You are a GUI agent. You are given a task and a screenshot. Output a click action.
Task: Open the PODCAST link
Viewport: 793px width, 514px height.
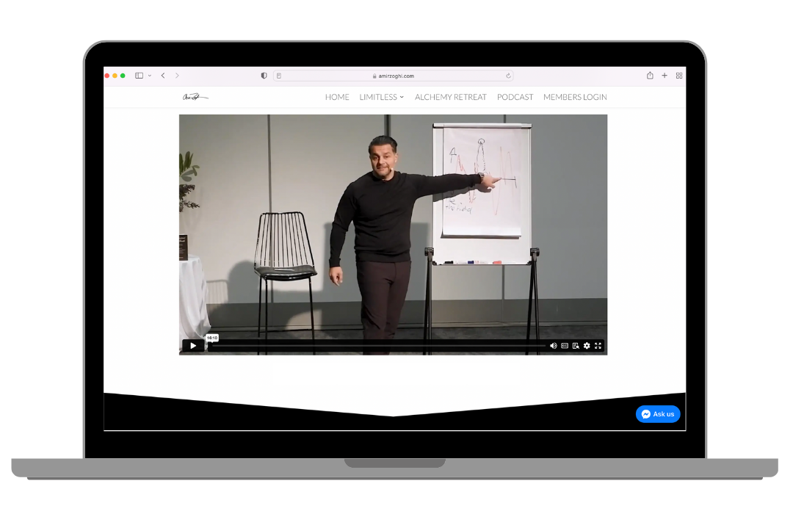point(515,97)
